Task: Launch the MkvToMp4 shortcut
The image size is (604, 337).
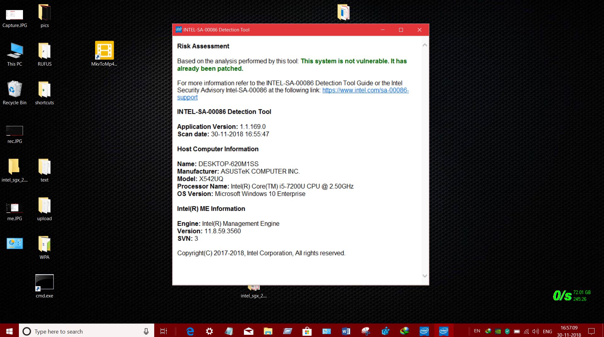Action: point(104,54)
